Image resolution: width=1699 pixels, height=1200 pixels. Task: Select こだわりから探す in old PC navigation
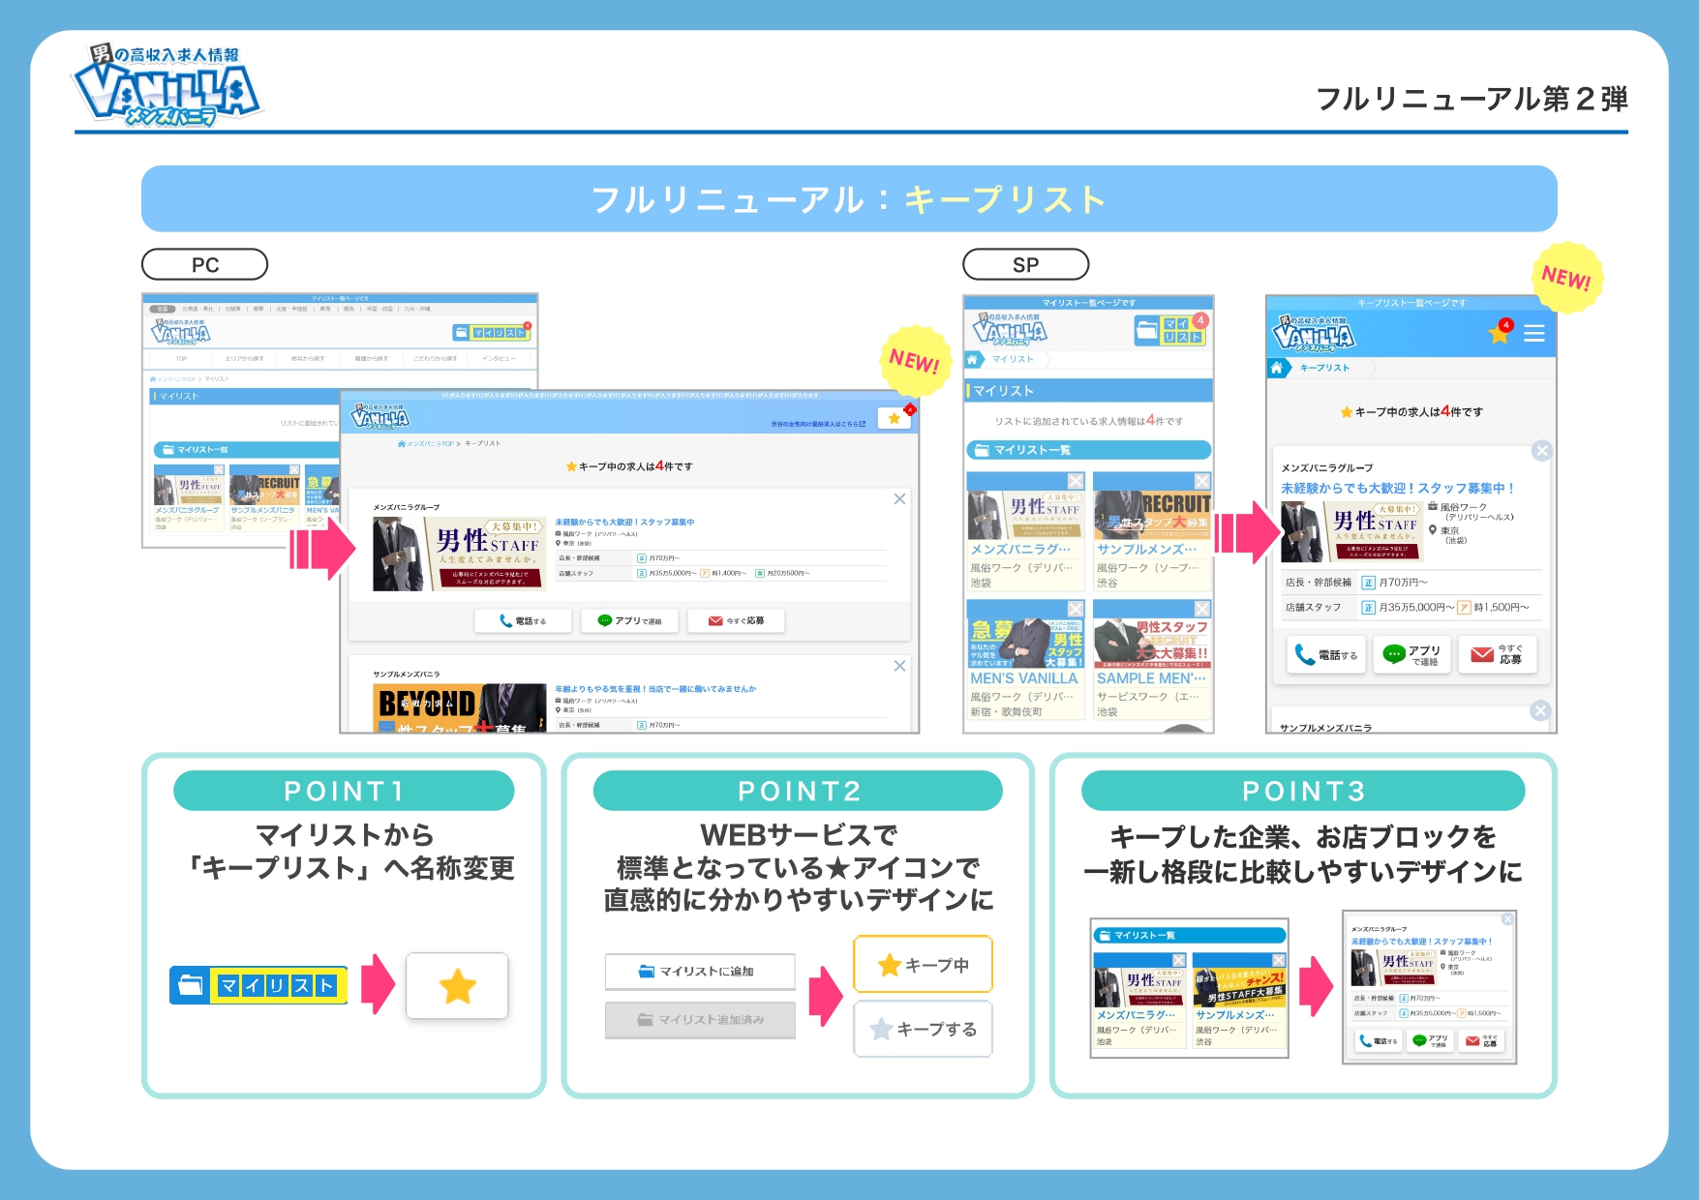click(435, 359)
